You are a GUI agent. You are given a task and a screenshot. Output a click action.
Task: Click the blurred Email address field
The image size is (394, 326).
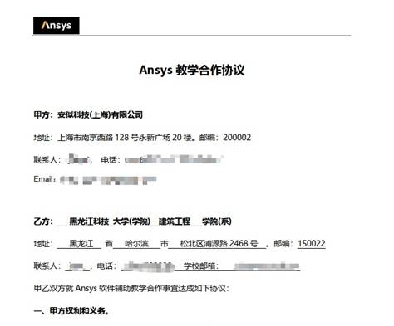tap(108, 180)
